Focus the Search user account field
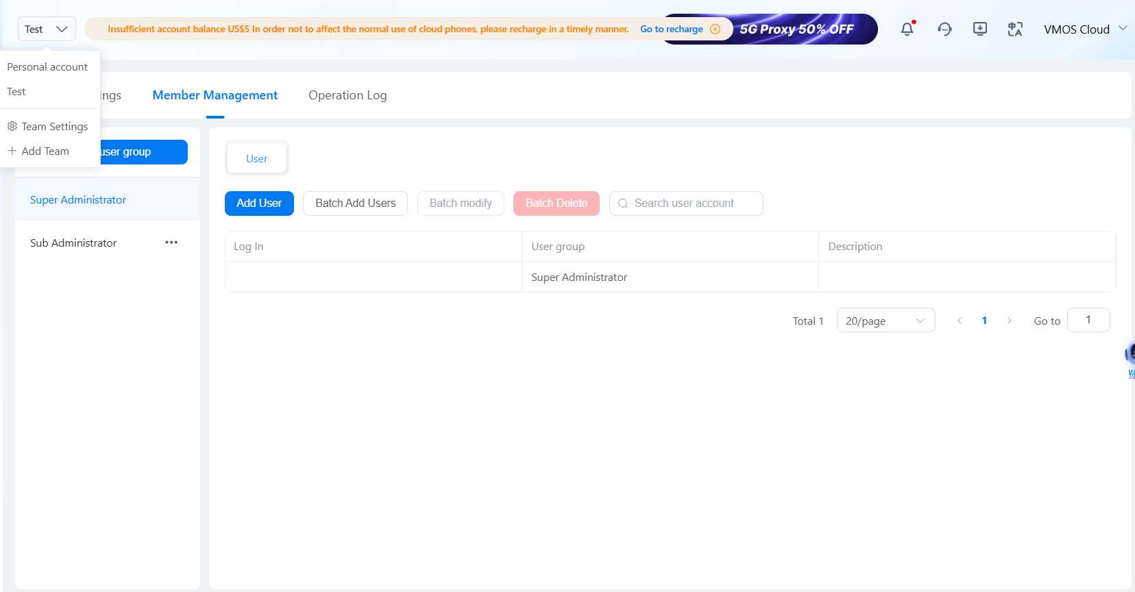Viewport: 1135px width, 592px height. (x=686, y=203)
